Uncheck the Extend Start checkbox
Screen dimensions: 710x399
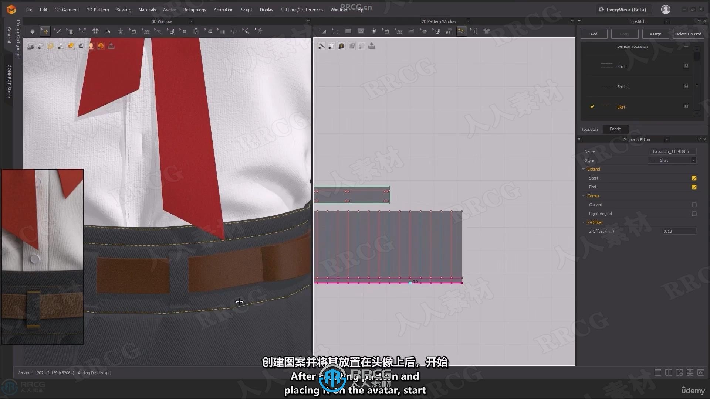click(x=694, y=178)
